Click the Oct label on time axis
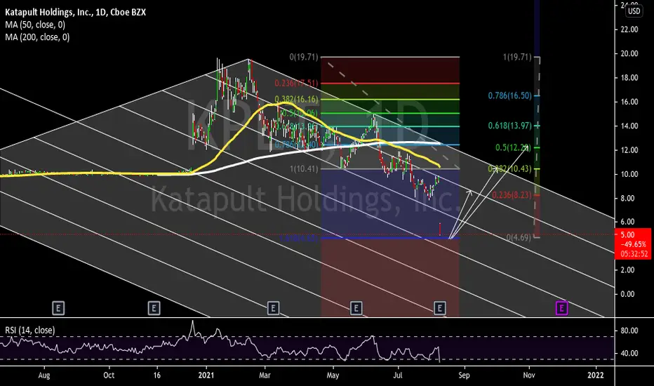The height and width of the screenshot is (386, 654). 109,375
